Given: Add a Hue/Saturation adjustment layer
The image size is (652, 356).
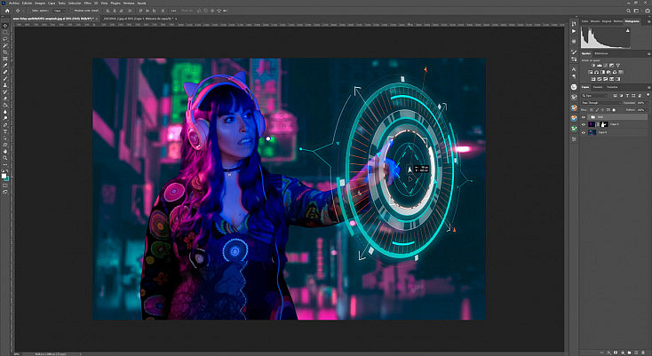Looking at the screenshot, I should (x=591, y=72).
